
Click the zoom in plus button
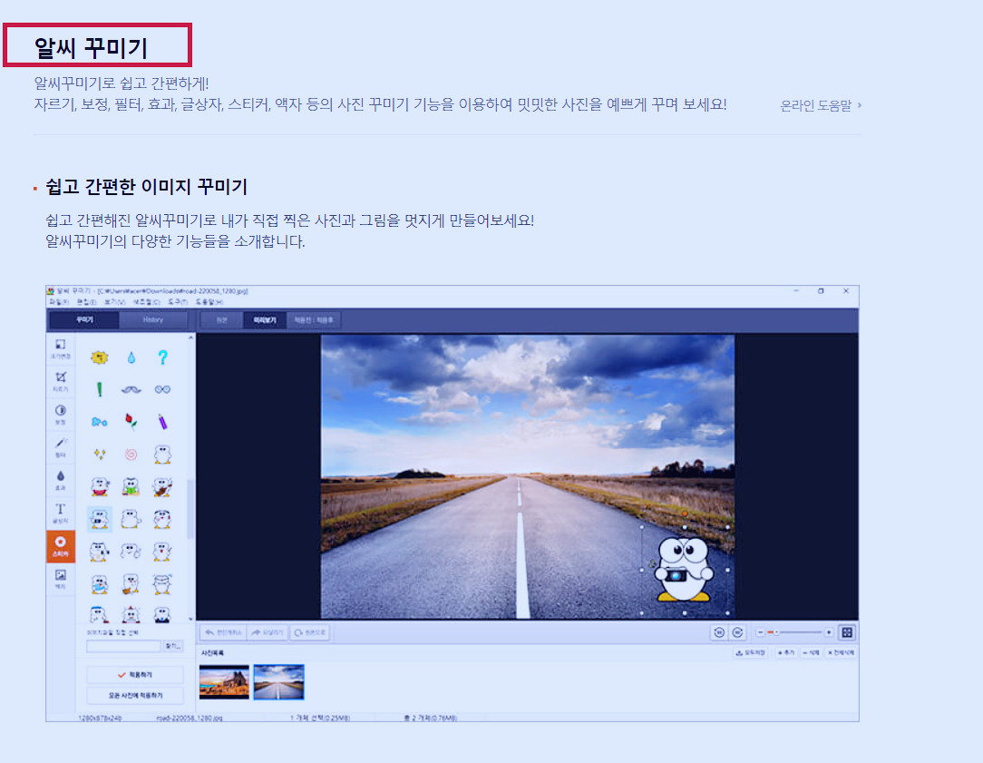click(x=828, y=632)
